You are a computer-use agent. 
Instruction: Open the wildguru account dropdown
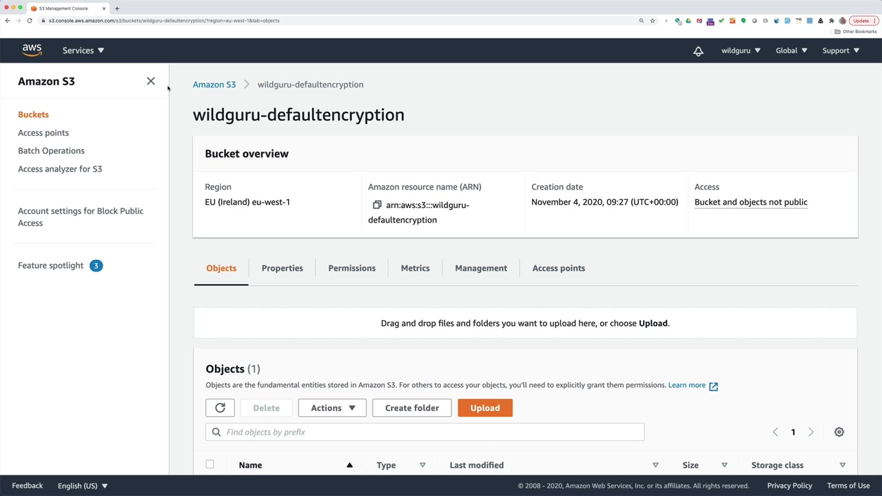coord(741,50)
